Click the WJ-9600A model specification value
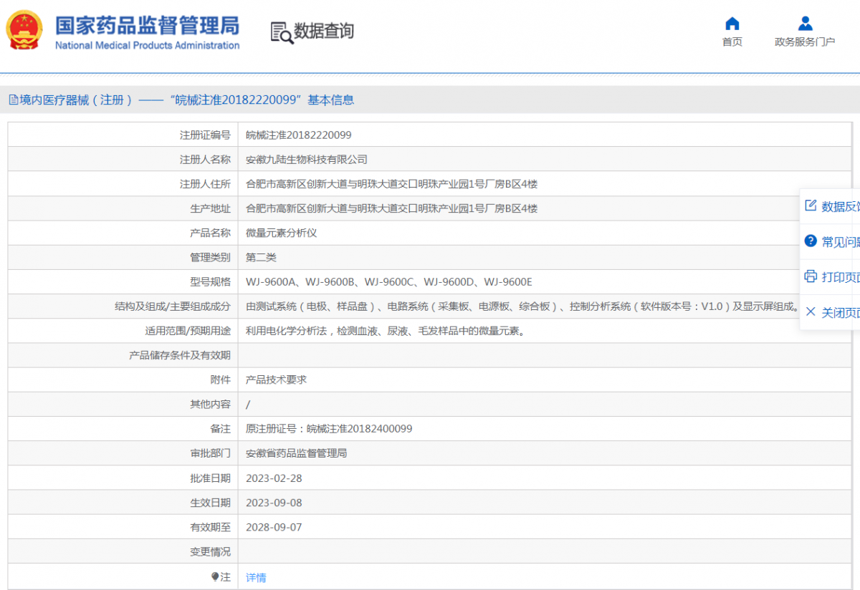This screenshot has height=590, width=860. (389, 281)
